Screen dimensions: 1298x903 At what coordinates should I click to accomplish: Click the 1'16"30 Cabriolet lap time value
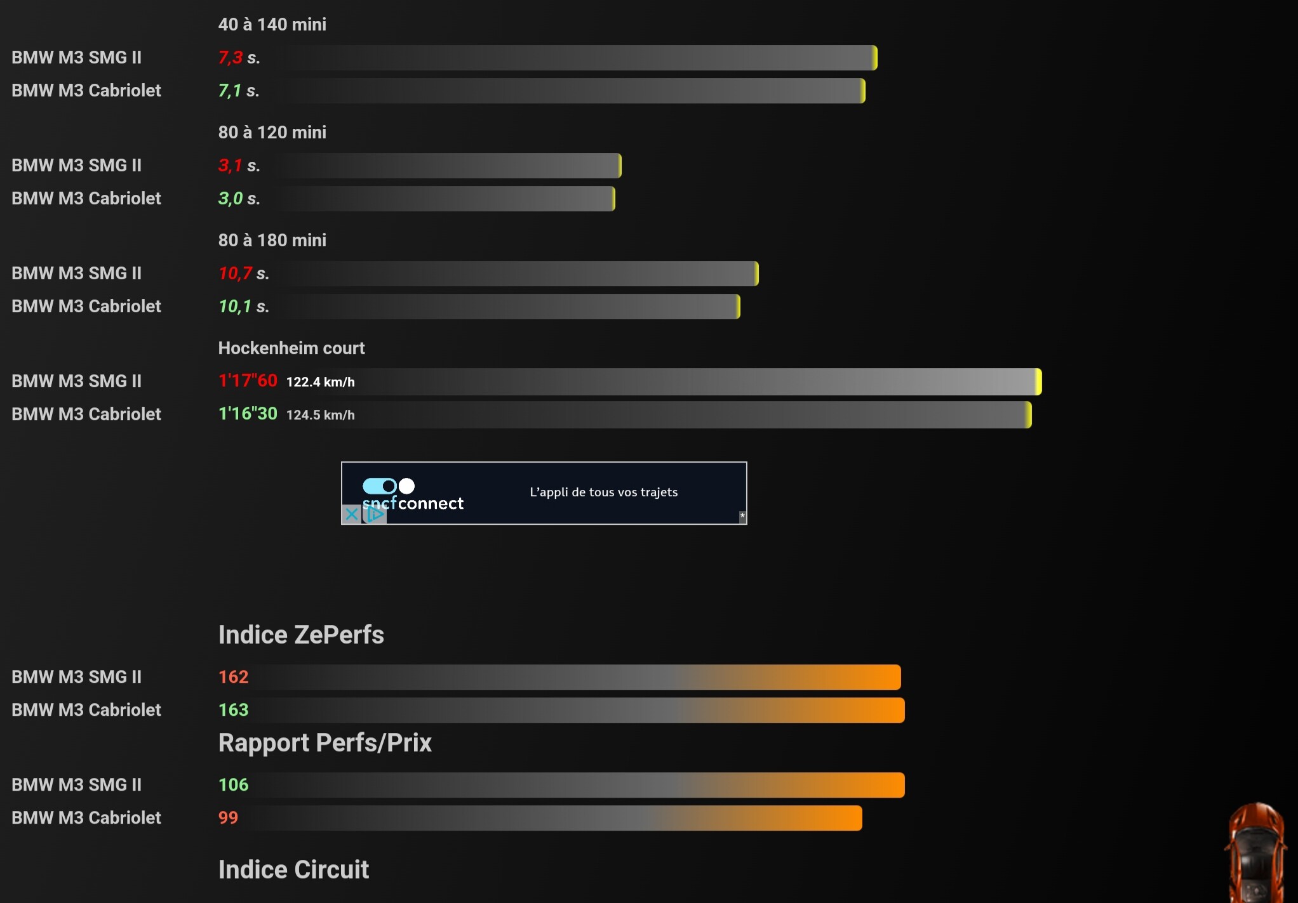(248, 414)
